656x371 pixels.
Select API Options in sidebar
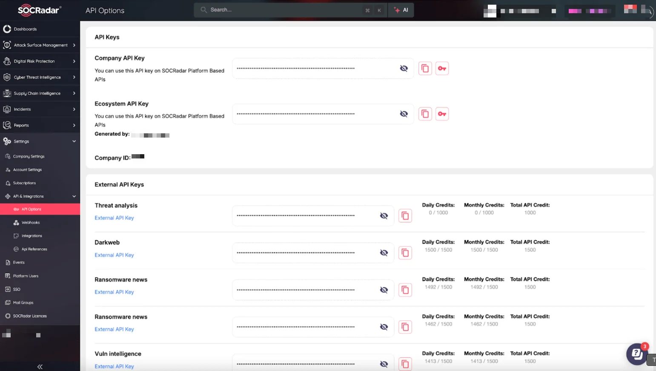pos(40,209)
